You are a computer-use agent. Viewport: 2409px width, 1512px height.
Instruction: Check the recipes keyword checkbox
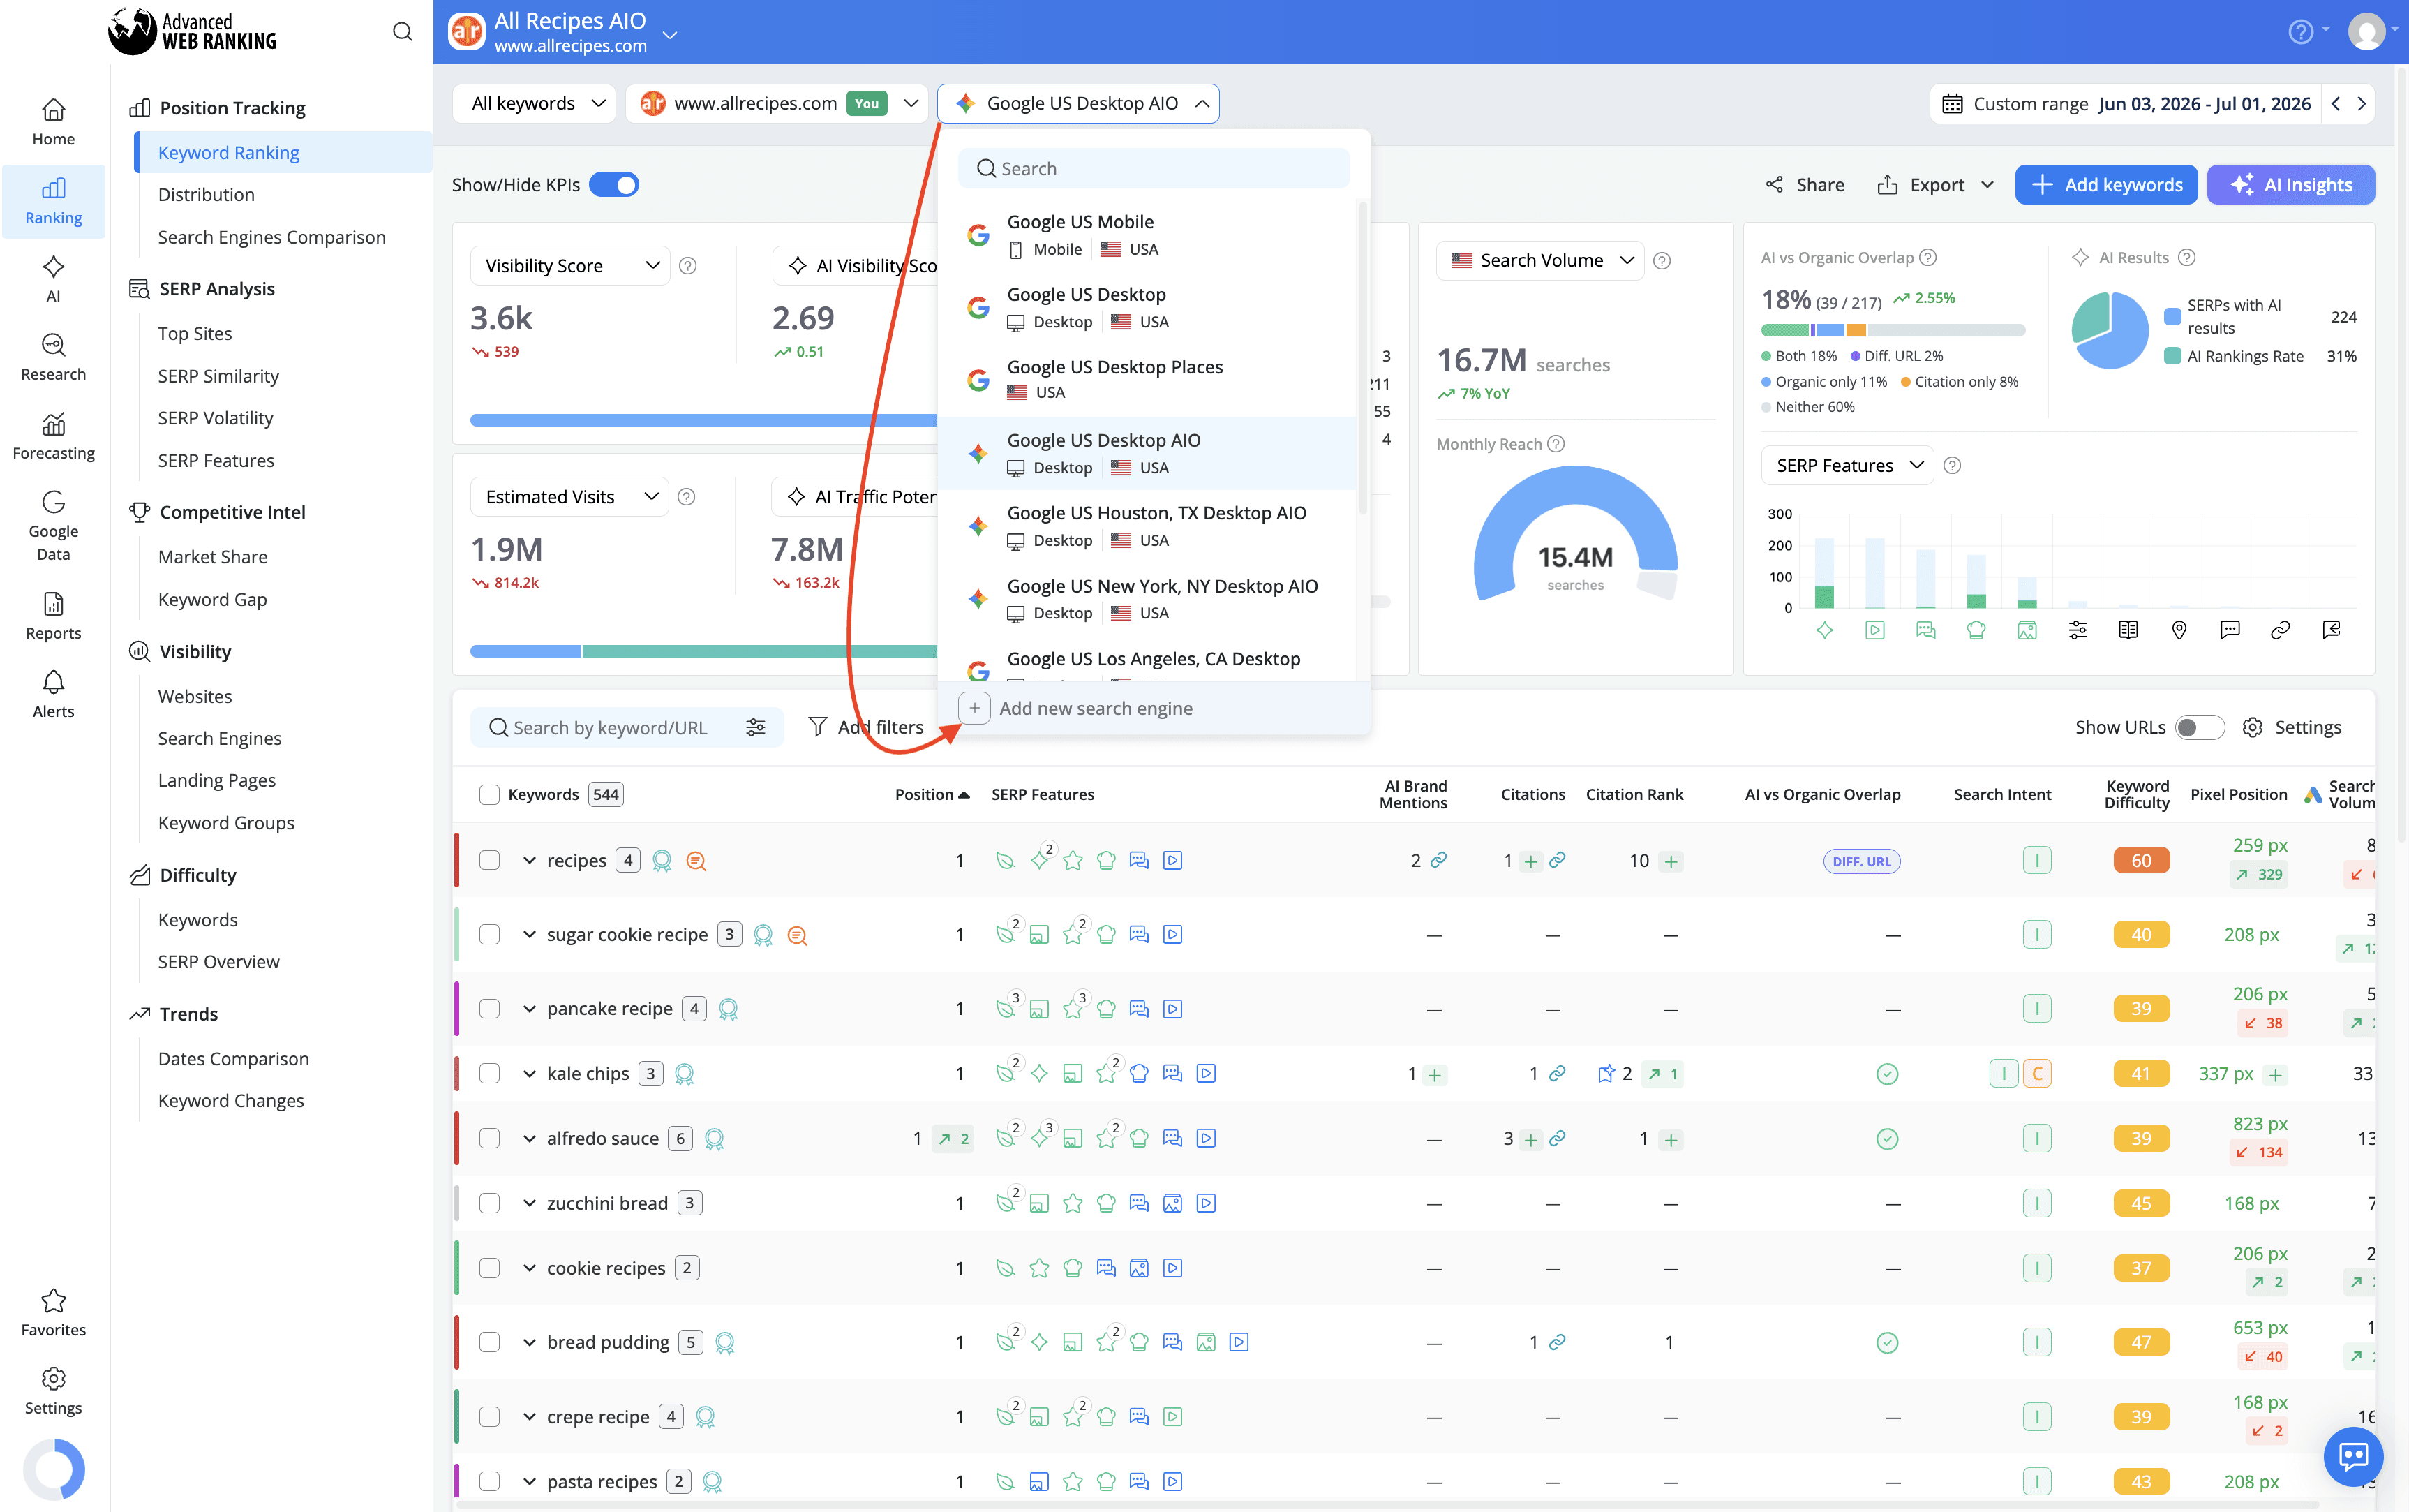(x=488, y=860)
